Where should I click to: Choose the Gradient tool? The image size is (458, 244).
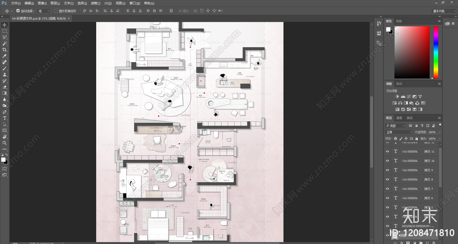5,93
